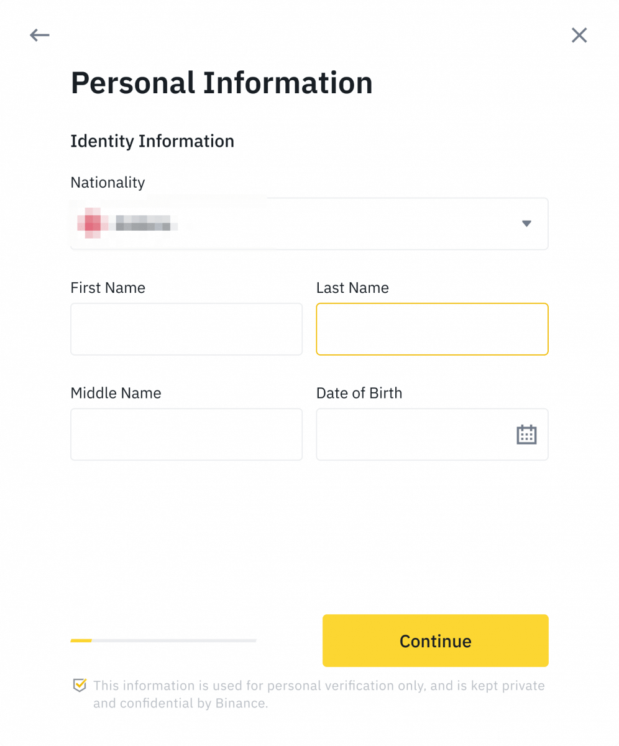Image resolution: width=619 pixels, height=746 pixels.
Task: Click inside the First Name field
Action: 186,329
